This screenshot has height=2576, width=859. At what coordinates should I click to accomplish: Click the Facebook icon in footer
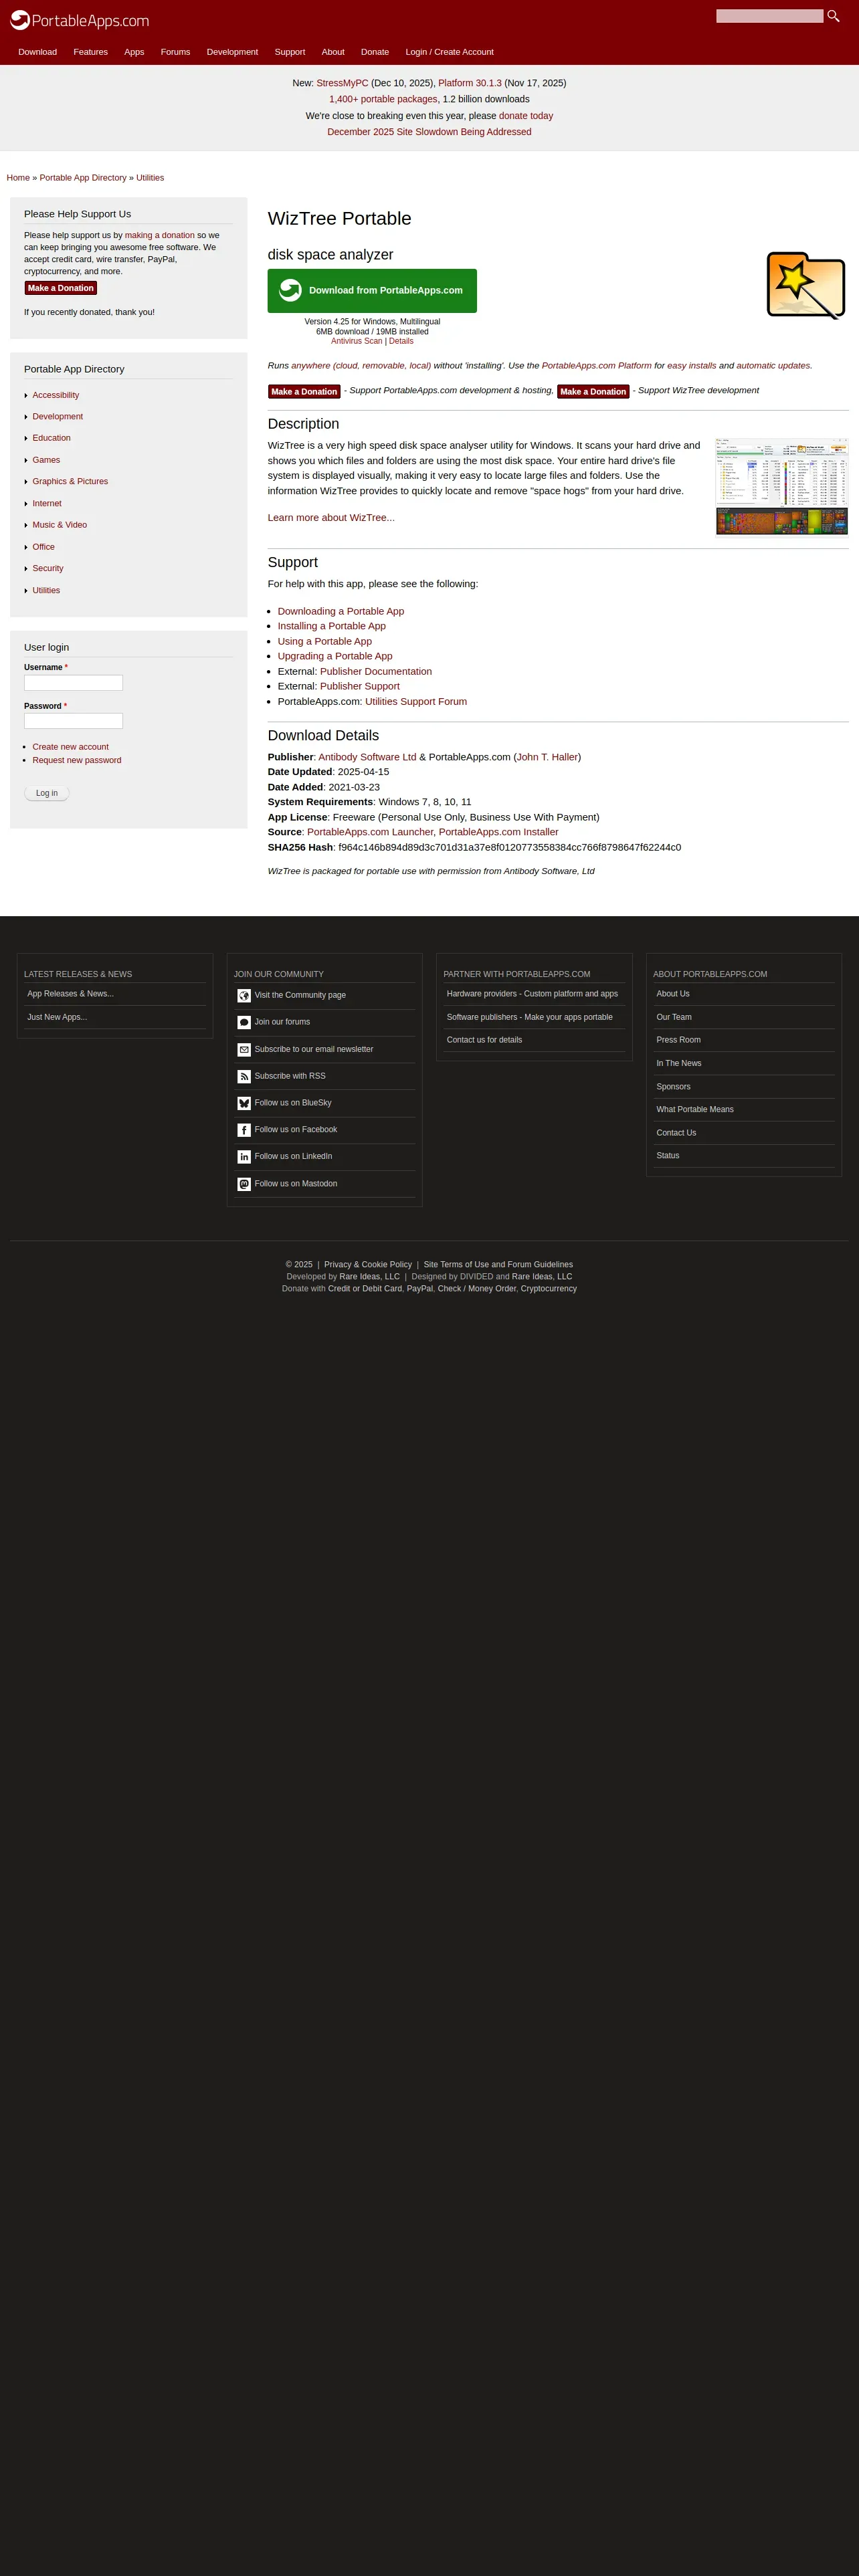[244, 1130]
